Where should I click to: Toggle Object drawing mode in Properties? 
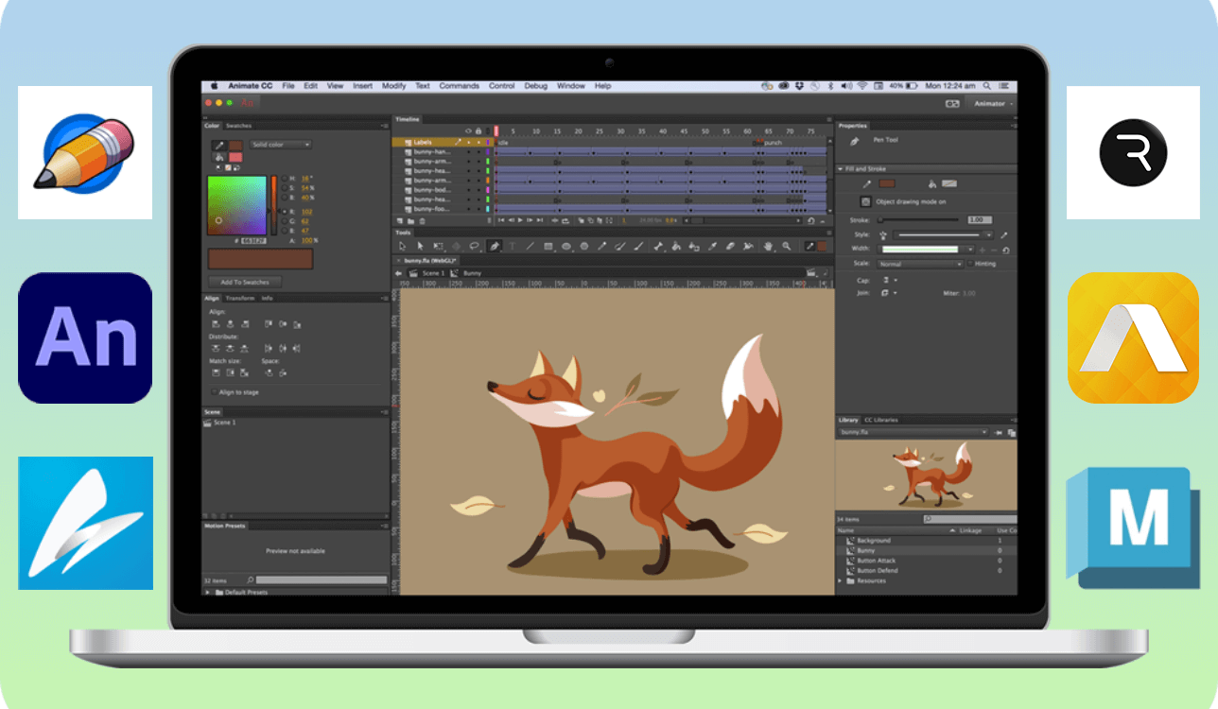tap(865, 201)
